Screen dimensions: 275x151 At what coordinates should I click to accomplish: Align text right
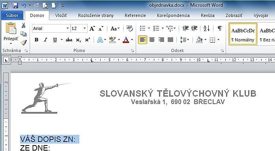click(x=161, y=40)
